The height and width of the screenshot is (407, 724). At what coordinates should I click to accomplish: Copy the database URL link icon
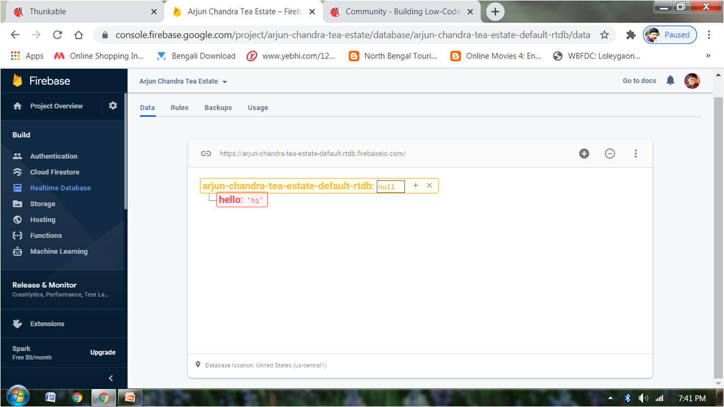point(206,154)
